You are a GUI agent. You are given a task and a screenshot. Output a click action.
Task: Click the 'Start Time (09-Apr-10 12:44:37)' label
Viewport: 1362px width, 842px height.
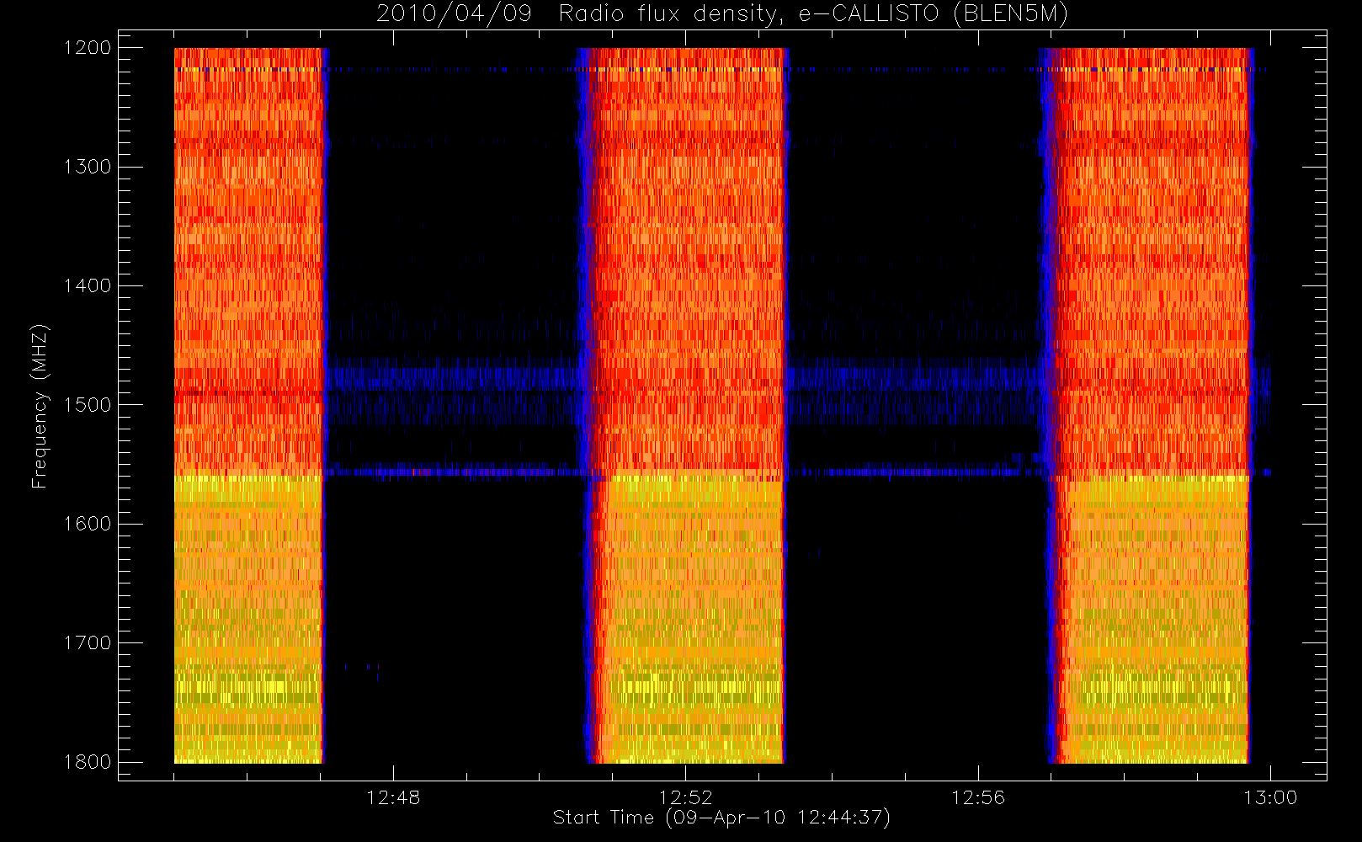point(721,818)
